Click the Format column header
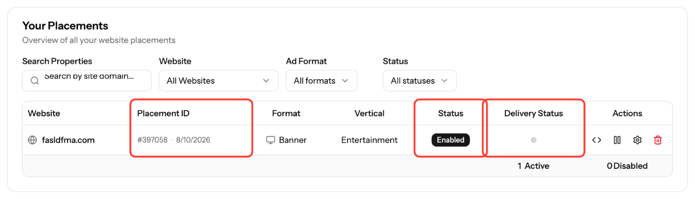Viewport: 695px width, 199px height. (286, 113)
